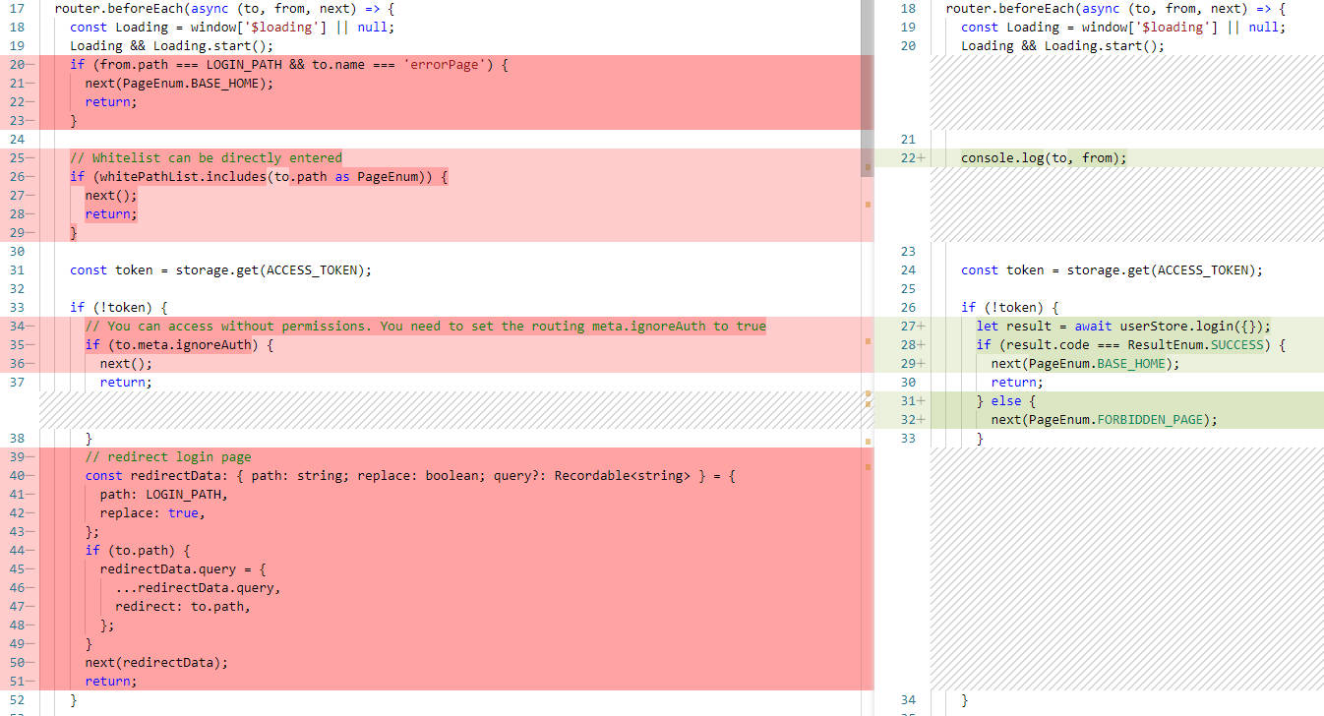Click 'replace: true,' line
Screen dimensions: 1324x716
coord(152,512)
